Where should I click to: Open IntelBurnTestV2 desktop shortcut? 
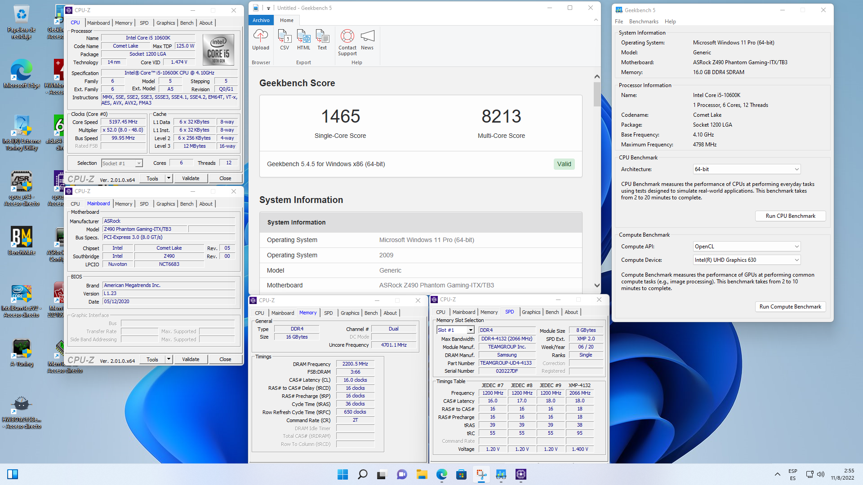(21, 300)
